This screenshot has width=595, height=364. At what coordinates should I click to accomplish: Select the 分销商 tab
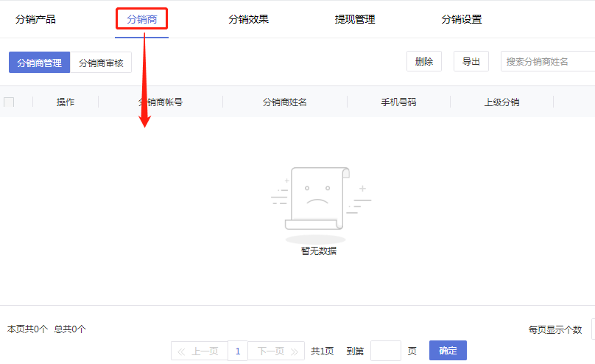(x=141, y=19)
